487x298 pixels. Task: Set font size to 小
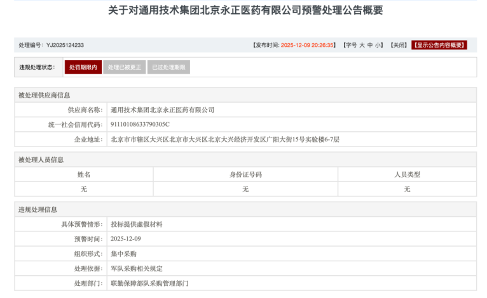pyautogui.click(x=378, y=45)
